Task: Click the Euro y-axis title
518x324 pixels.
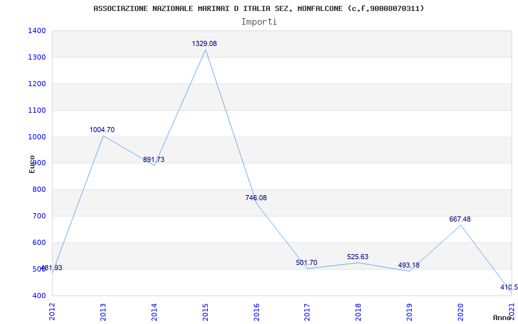Action: click(32, 164)
